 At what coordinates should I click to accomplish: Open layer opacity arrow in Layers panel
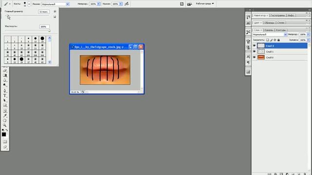tap(308, 35)
